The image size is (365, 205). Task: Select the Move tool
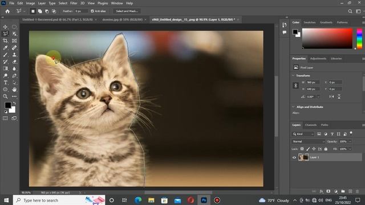[x=5, y=27]
